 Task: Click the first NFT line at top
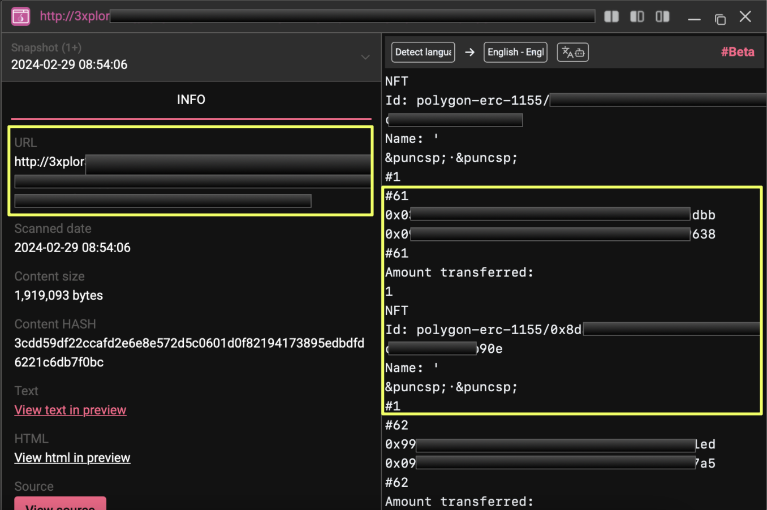click(397, 81)
